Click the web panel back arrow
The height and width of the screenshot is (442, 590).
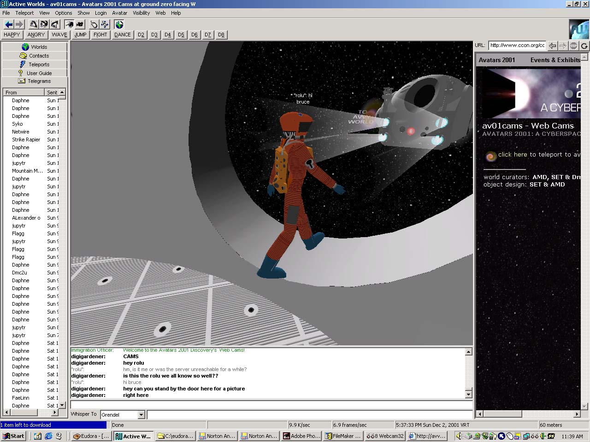click(x=552, y=46)
